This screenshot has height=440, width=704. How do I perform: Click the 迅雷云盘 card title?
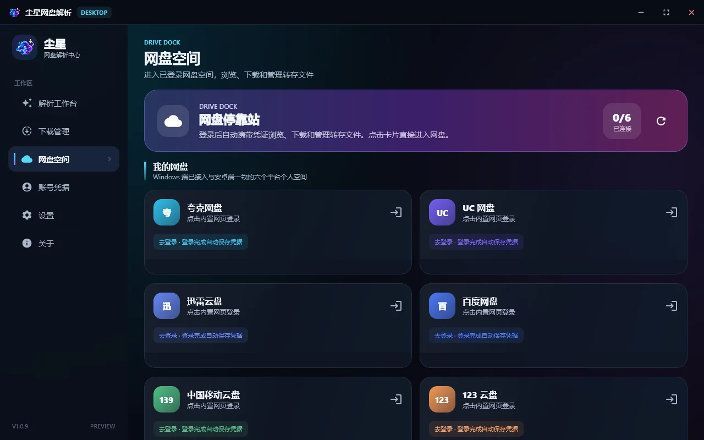(x=205, y=301)
